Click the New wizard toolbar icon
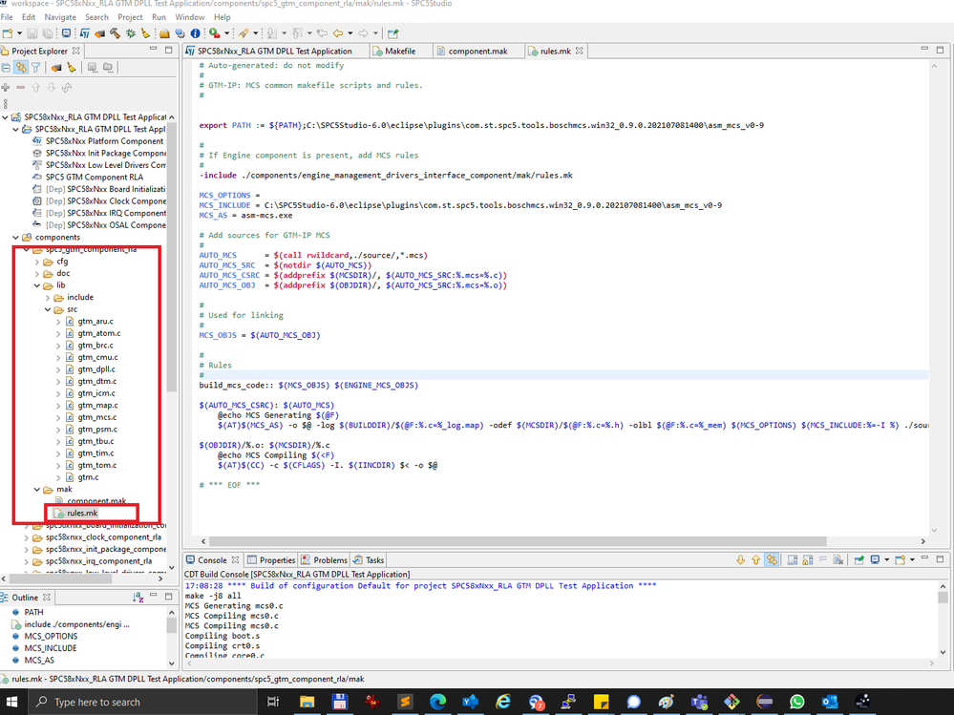 [8, 33]
